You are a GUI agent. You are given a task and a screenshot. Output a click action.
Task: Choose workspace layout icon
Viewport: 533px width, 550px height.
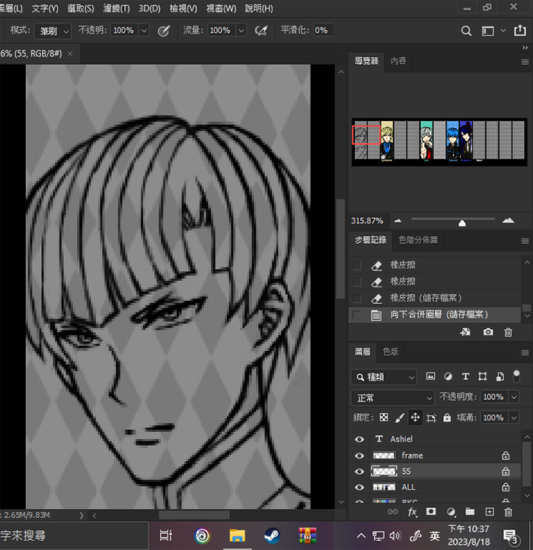pyautogui.click(x=488, y=31)
